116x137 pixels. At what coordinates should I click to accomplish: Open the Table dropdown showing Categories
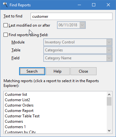pyautogui.click(x=109, y=50)
